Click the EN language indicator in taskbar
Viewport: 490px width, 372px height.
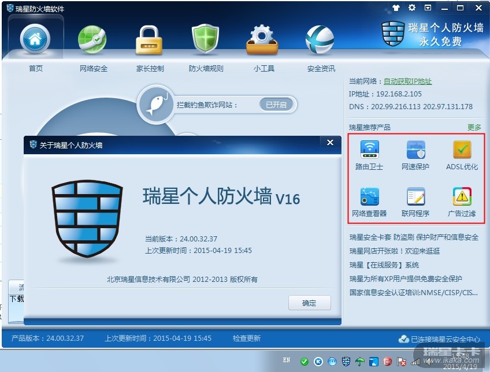(287, 360)
